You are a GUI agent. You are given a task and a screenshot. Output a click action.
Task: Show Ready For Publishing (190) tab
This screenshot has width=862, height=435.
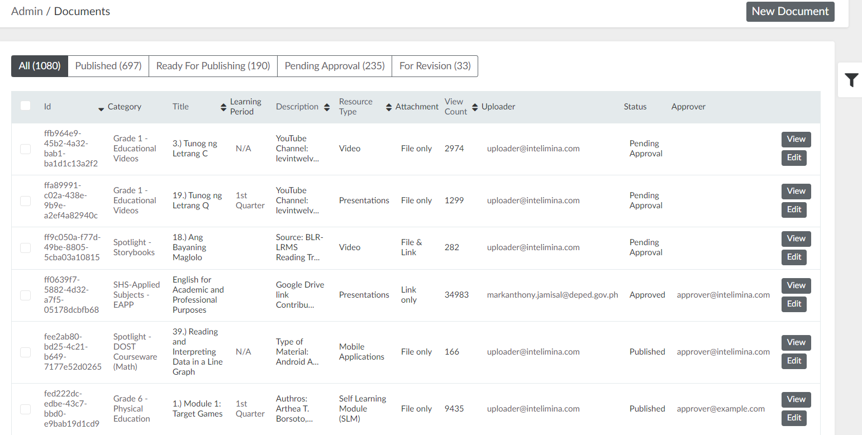pyautogui.click(x=213, y=66)
